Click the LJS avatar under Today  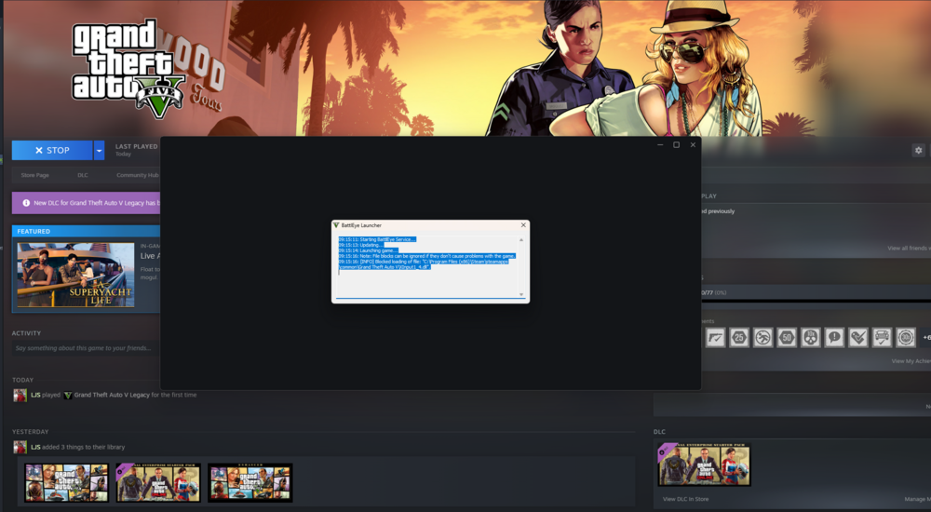coord(20,395)
